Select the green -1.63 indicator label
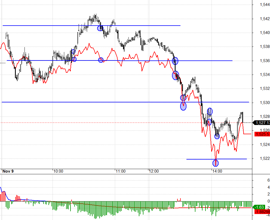The height and width of the screenshot is (220, 270). 259,207
